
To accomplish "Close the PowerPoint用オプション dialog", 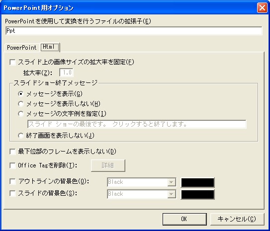I will [x=262, y=8].
